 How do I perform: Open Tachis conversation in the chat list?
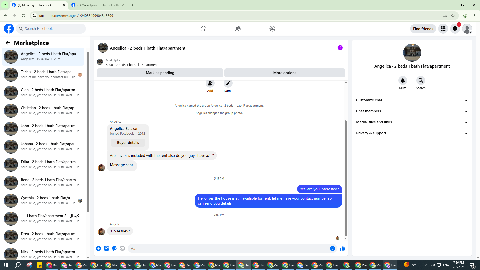tap(44, 74)
